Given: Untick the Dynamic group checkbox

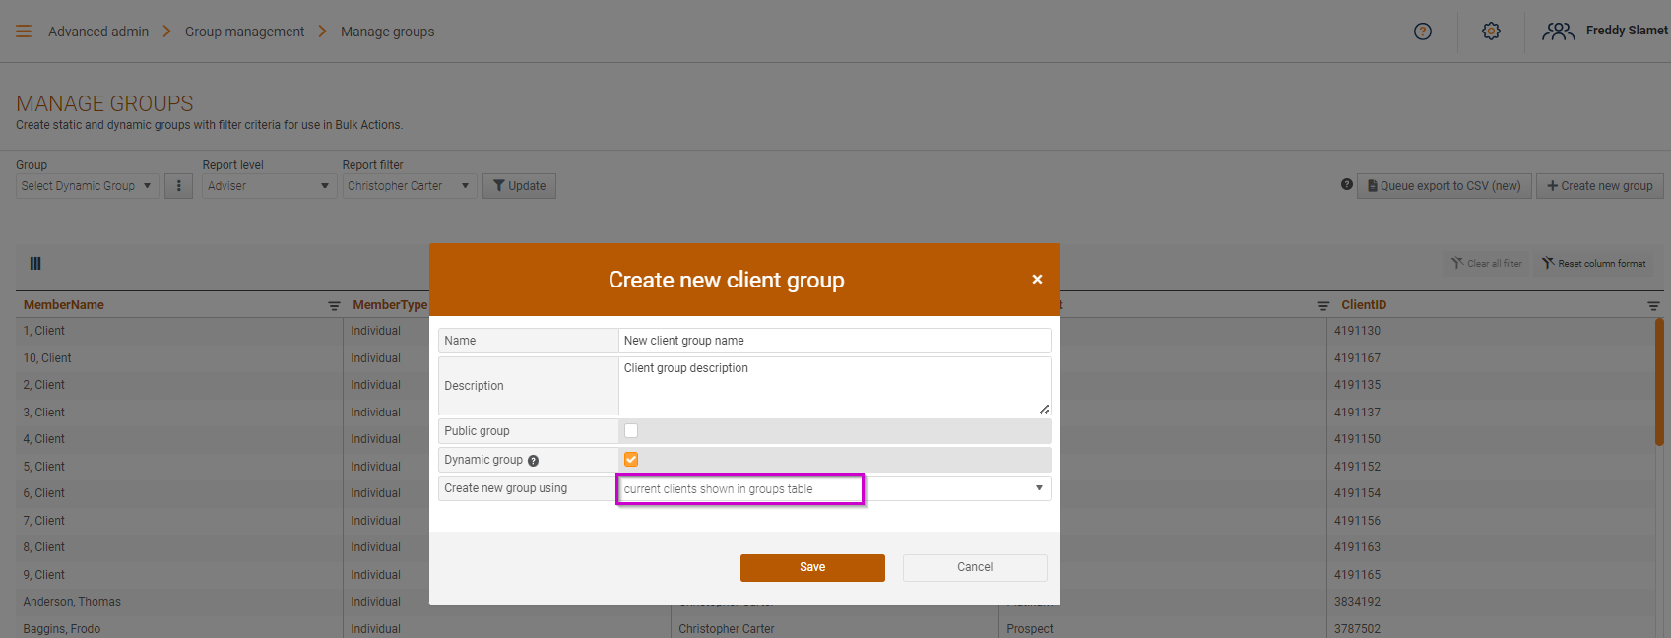Looking at the screenshot, I should 631,460.
